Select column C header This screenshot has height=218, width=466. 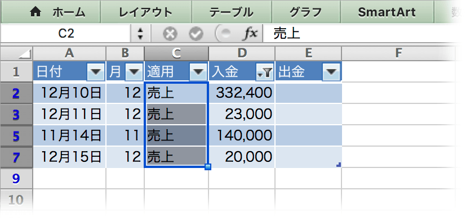pos(176,53)
